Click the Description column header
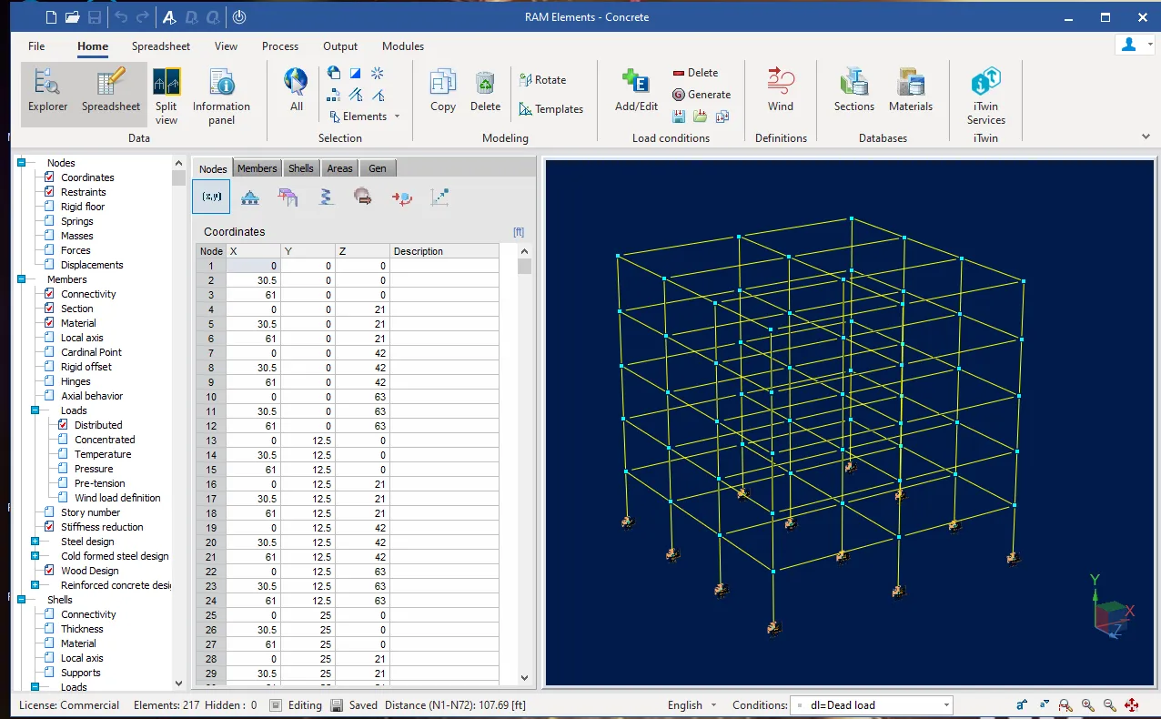This screenshot has height=719, width=1161. tap(444, 251)
